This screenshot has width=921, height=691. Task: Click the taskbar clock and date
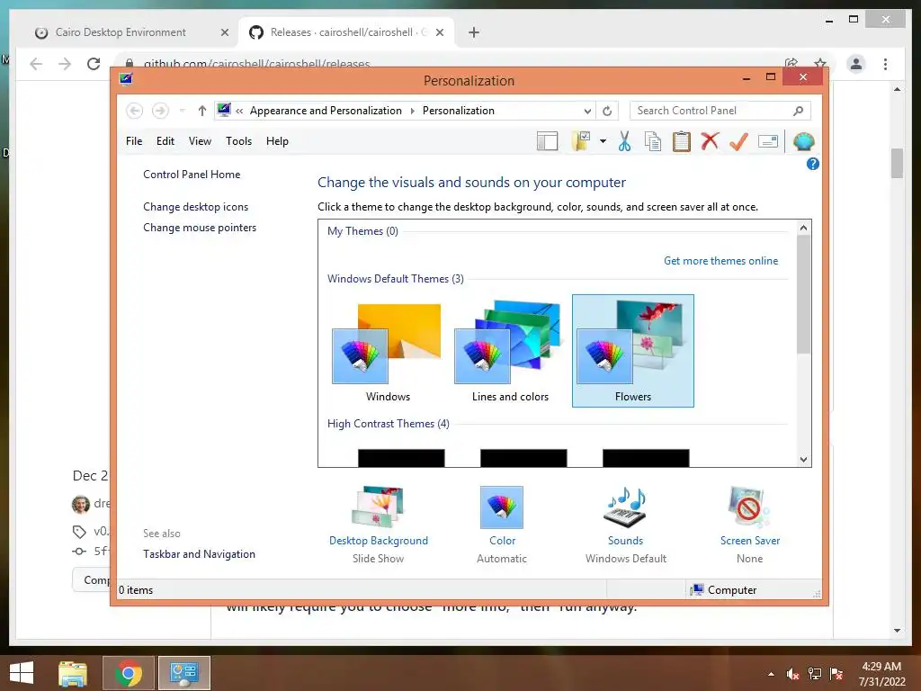tap(881, 674)
